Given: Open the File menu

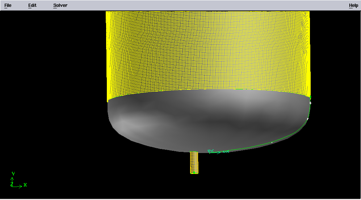Looking at the screenshot, I should pos(8,5).
